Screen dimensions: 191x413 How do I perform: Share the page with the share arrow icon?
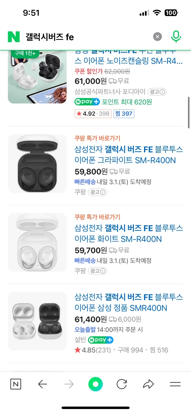[149, 384]
